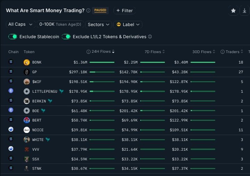The height and width of the screenshot is (176, 250).
Task: Click traders count 27 in GP row
Action: tap(241, 72)
